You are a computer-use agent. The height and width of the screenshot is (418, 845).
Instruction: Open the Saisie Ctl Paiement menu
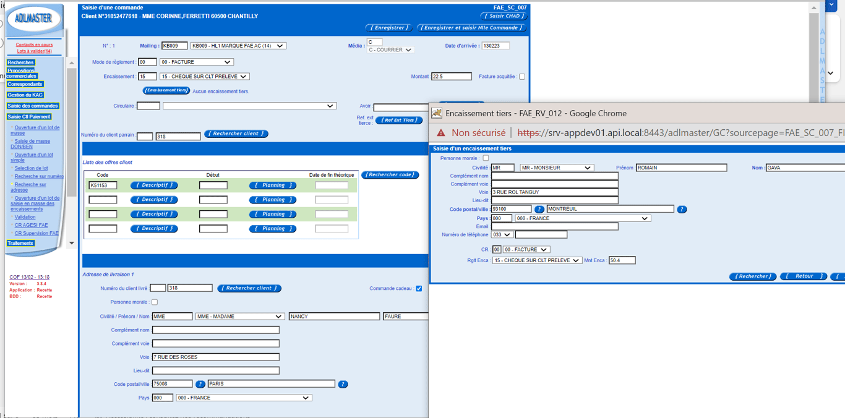(29, 117)
